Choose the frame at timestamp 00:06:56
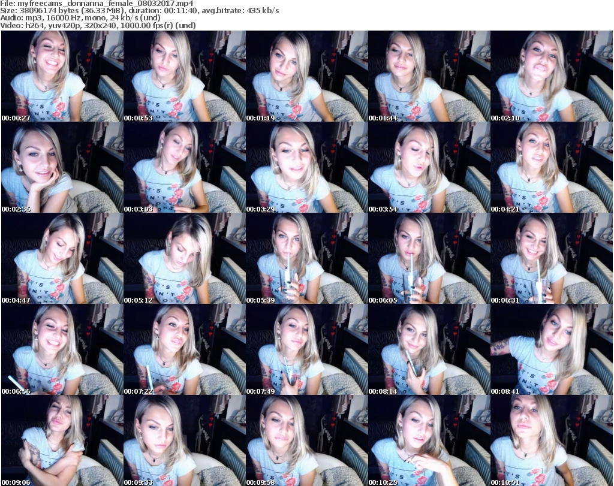Viewport: 614px width, 486px height. click(62, 349)
